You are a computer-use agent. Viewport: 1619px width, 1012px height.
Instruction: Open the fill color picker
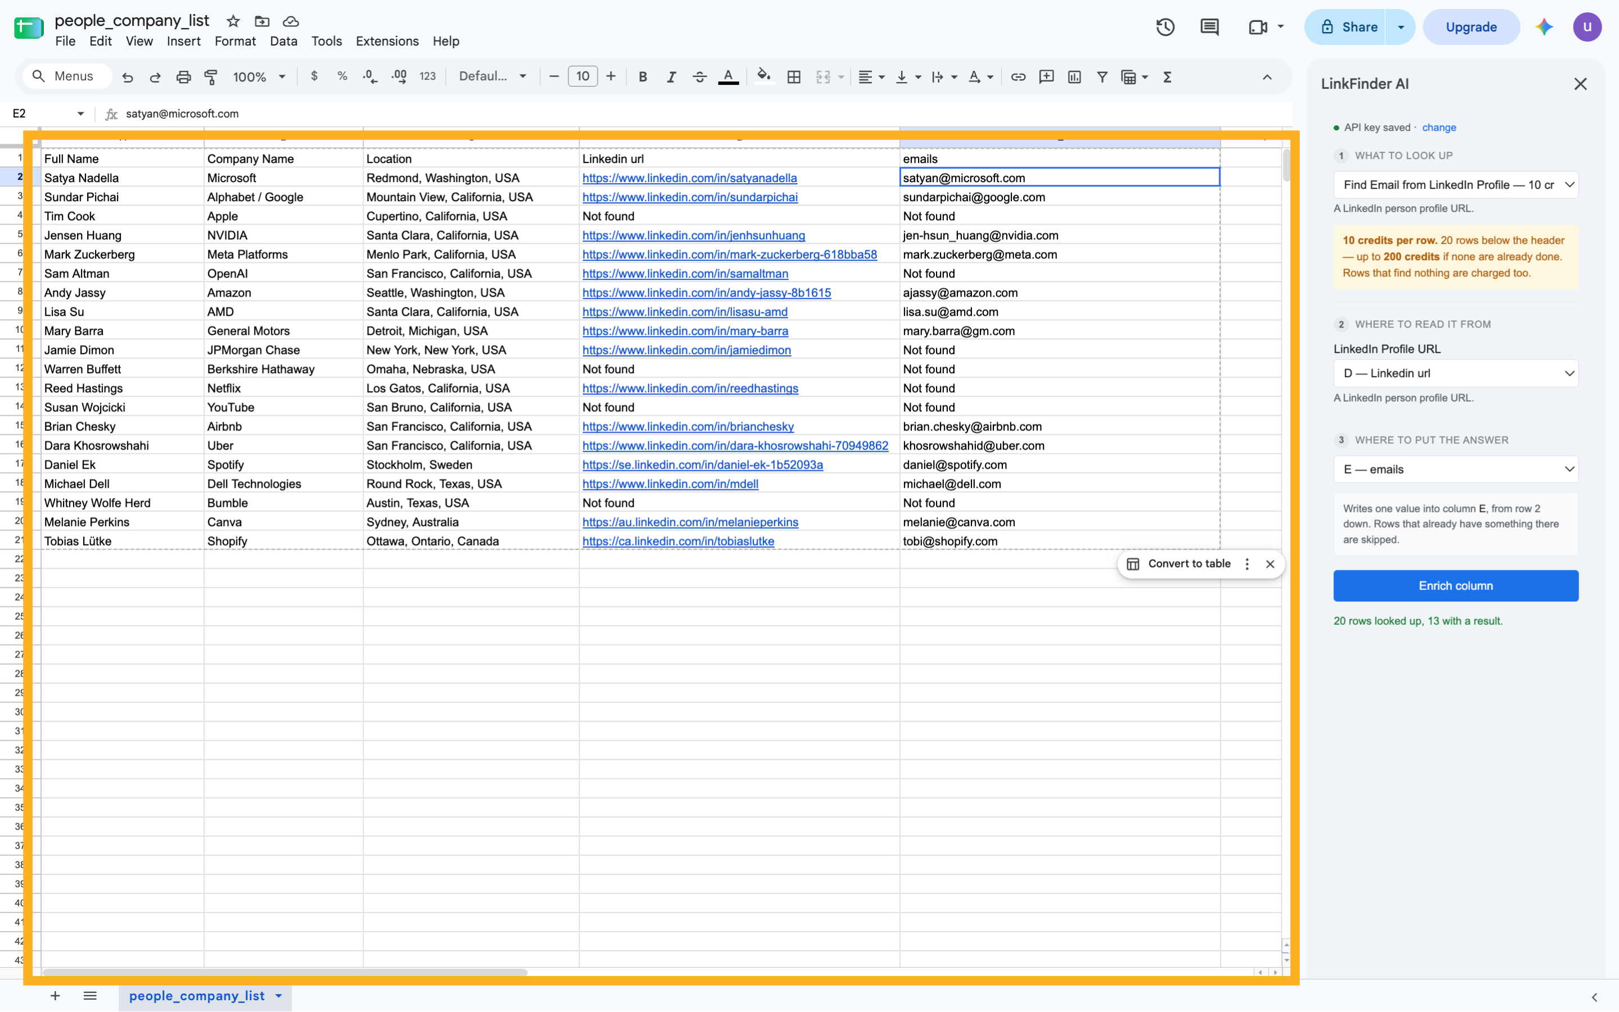[763, 77]
